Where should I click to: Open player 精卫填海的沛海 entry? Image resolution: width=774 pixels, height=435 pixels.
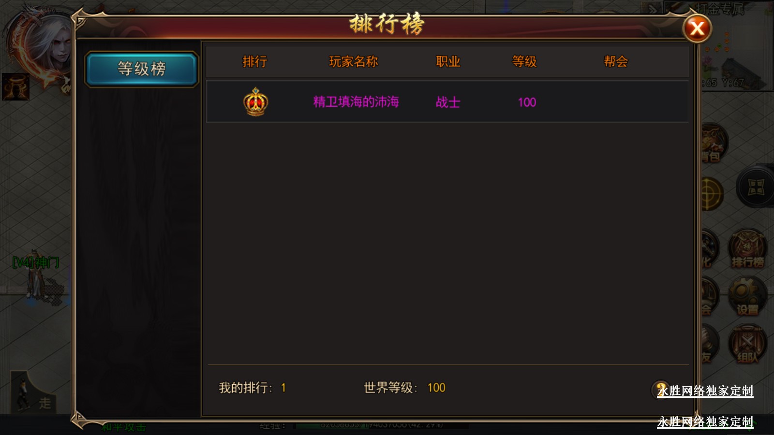(447, 101)
